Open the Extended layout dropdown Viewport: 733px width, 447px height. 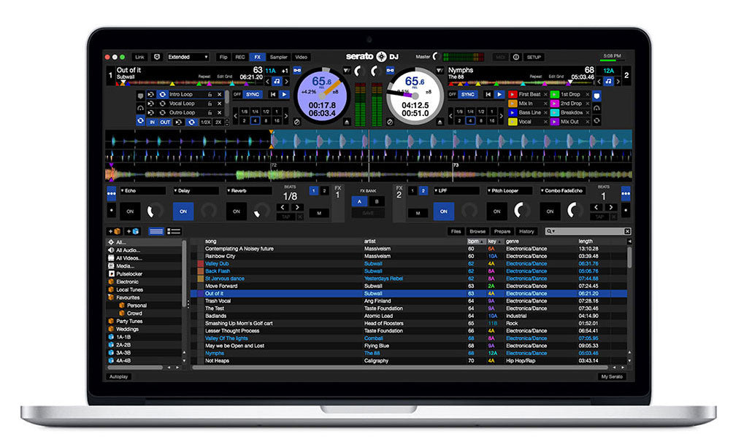click(x=187, y=58)
